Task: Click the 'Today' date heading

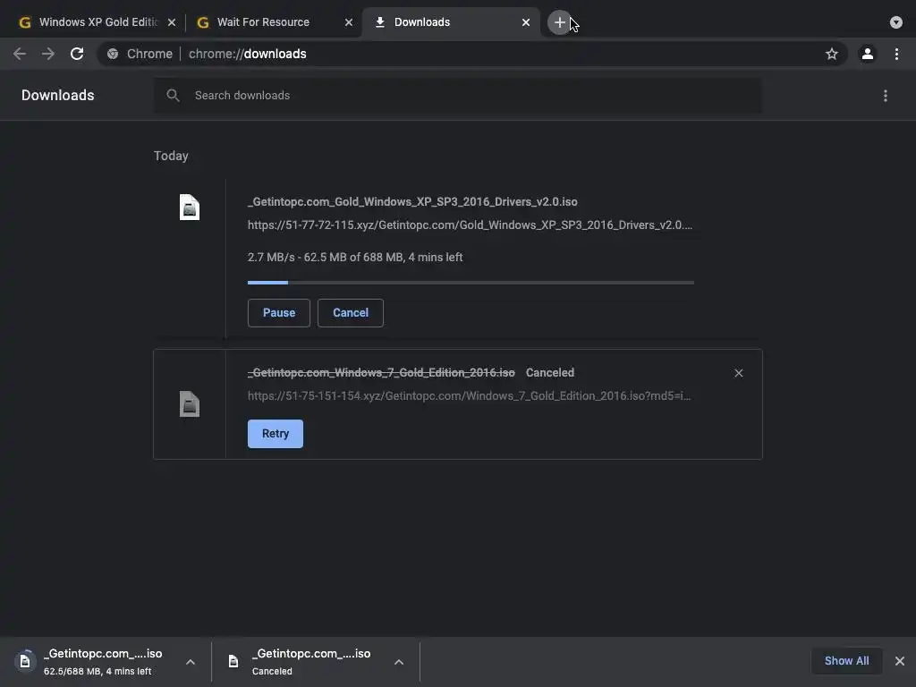Action: (171, 156)
